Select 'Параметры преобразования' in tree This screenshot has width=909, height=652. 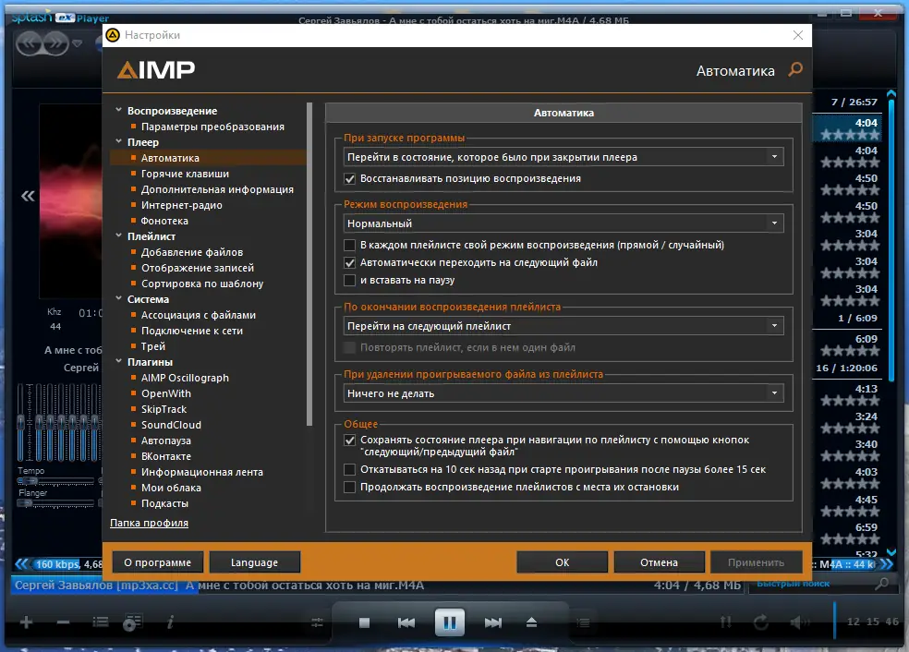coord(212,127)
